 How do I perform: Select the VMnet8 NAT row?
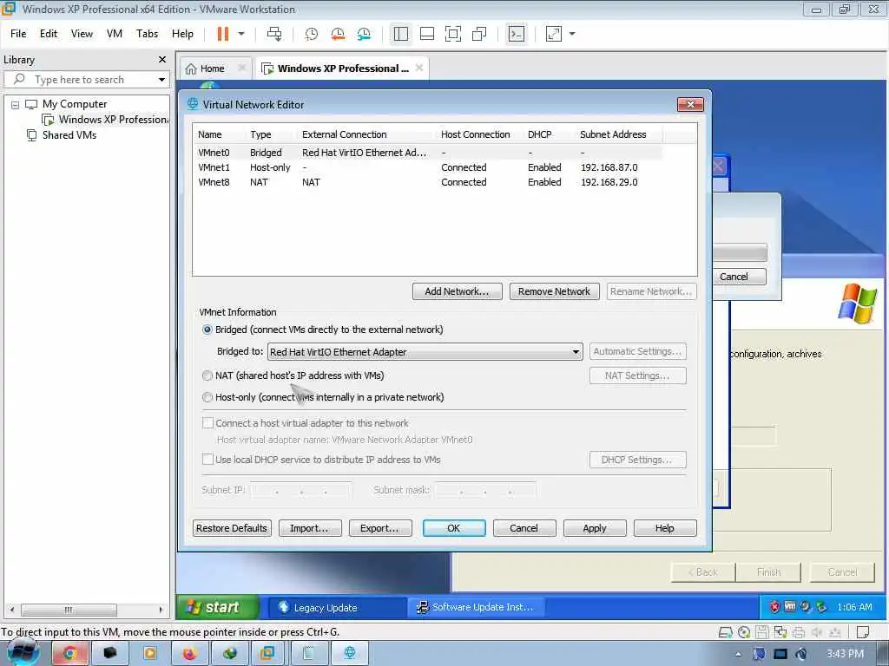coord(427,182)
